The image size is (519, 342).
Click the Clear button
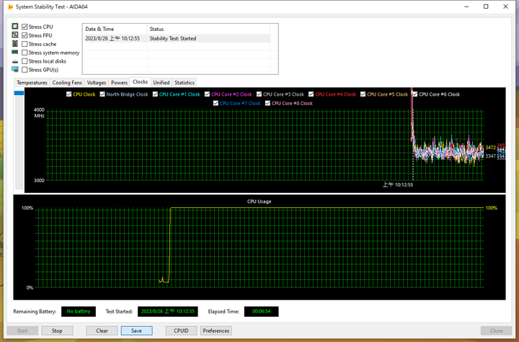pyautogui.click(x=102, y=330)
